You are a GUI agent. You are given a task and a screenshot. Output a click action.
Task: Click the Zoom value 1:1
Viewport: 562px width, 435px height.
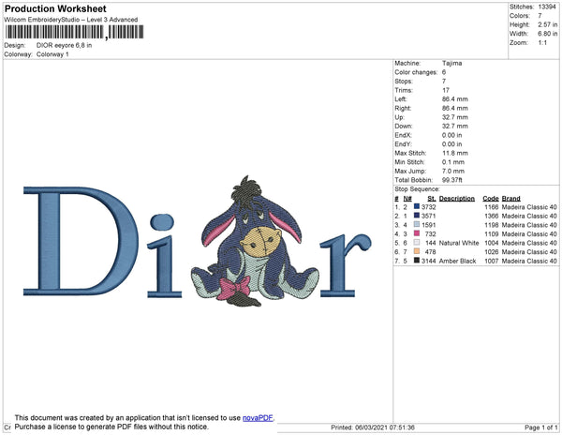(542, 43)
